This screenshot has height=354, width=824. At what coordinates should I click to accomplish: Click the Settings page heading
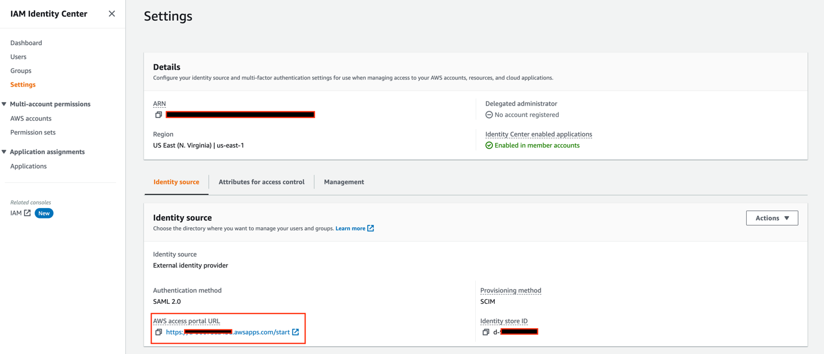[x=168, y=16]
